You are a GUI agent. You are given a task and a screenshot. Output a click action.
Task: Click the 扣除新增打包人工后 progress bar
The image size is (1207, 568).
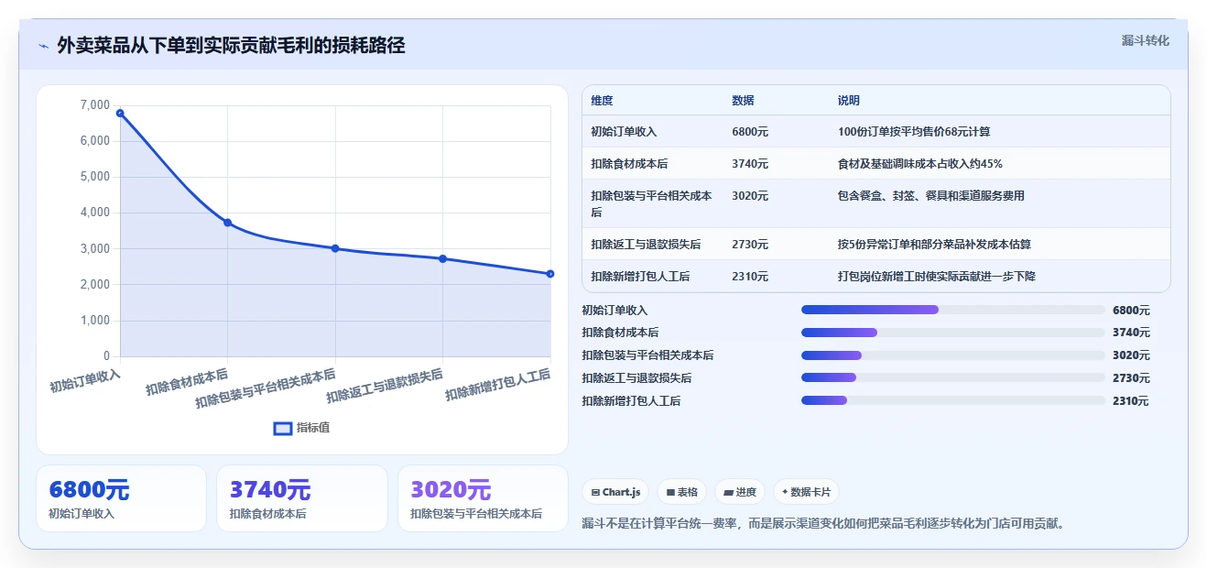(x=953, y=400)
